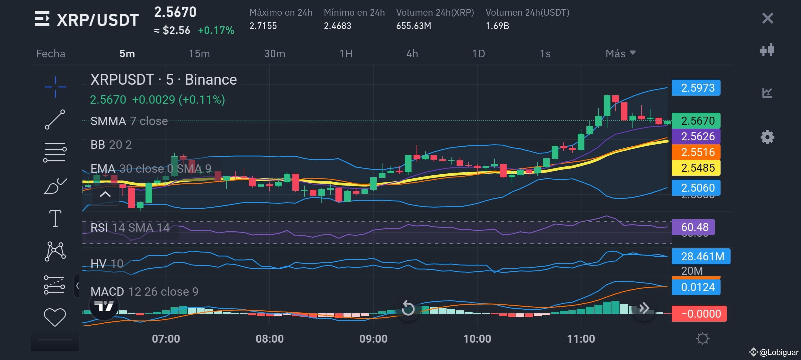
Task: Click the purple 2.5626 price tag
Action: (x=696, y=136)
